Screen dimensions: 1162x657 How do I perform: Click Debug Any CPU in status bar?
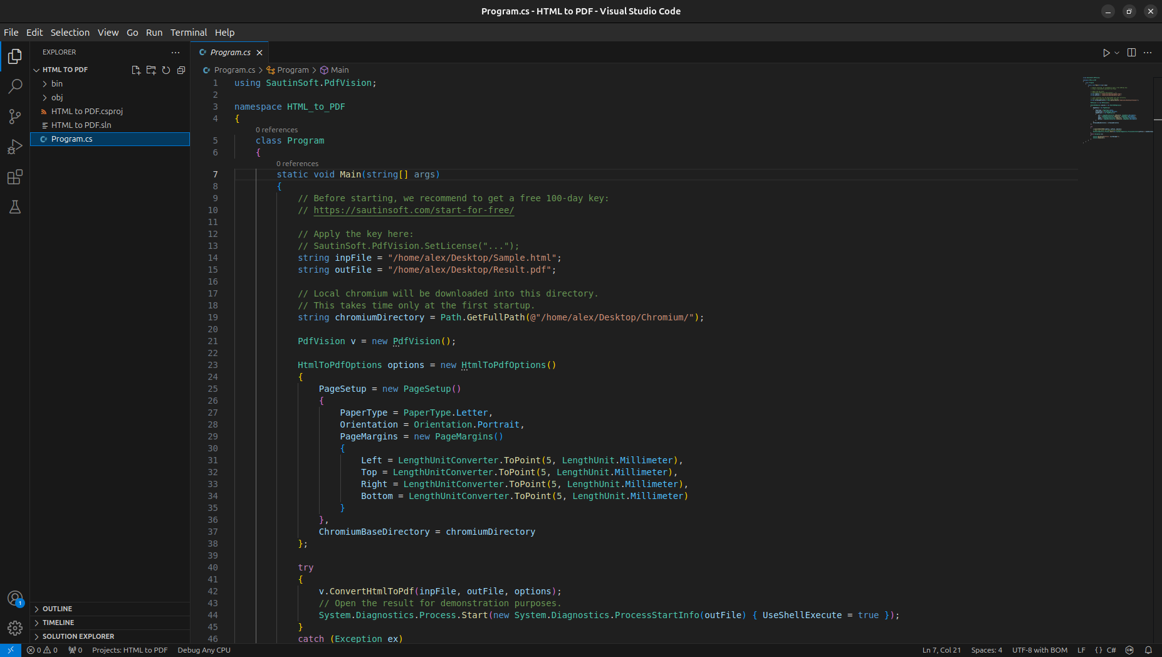204,650
